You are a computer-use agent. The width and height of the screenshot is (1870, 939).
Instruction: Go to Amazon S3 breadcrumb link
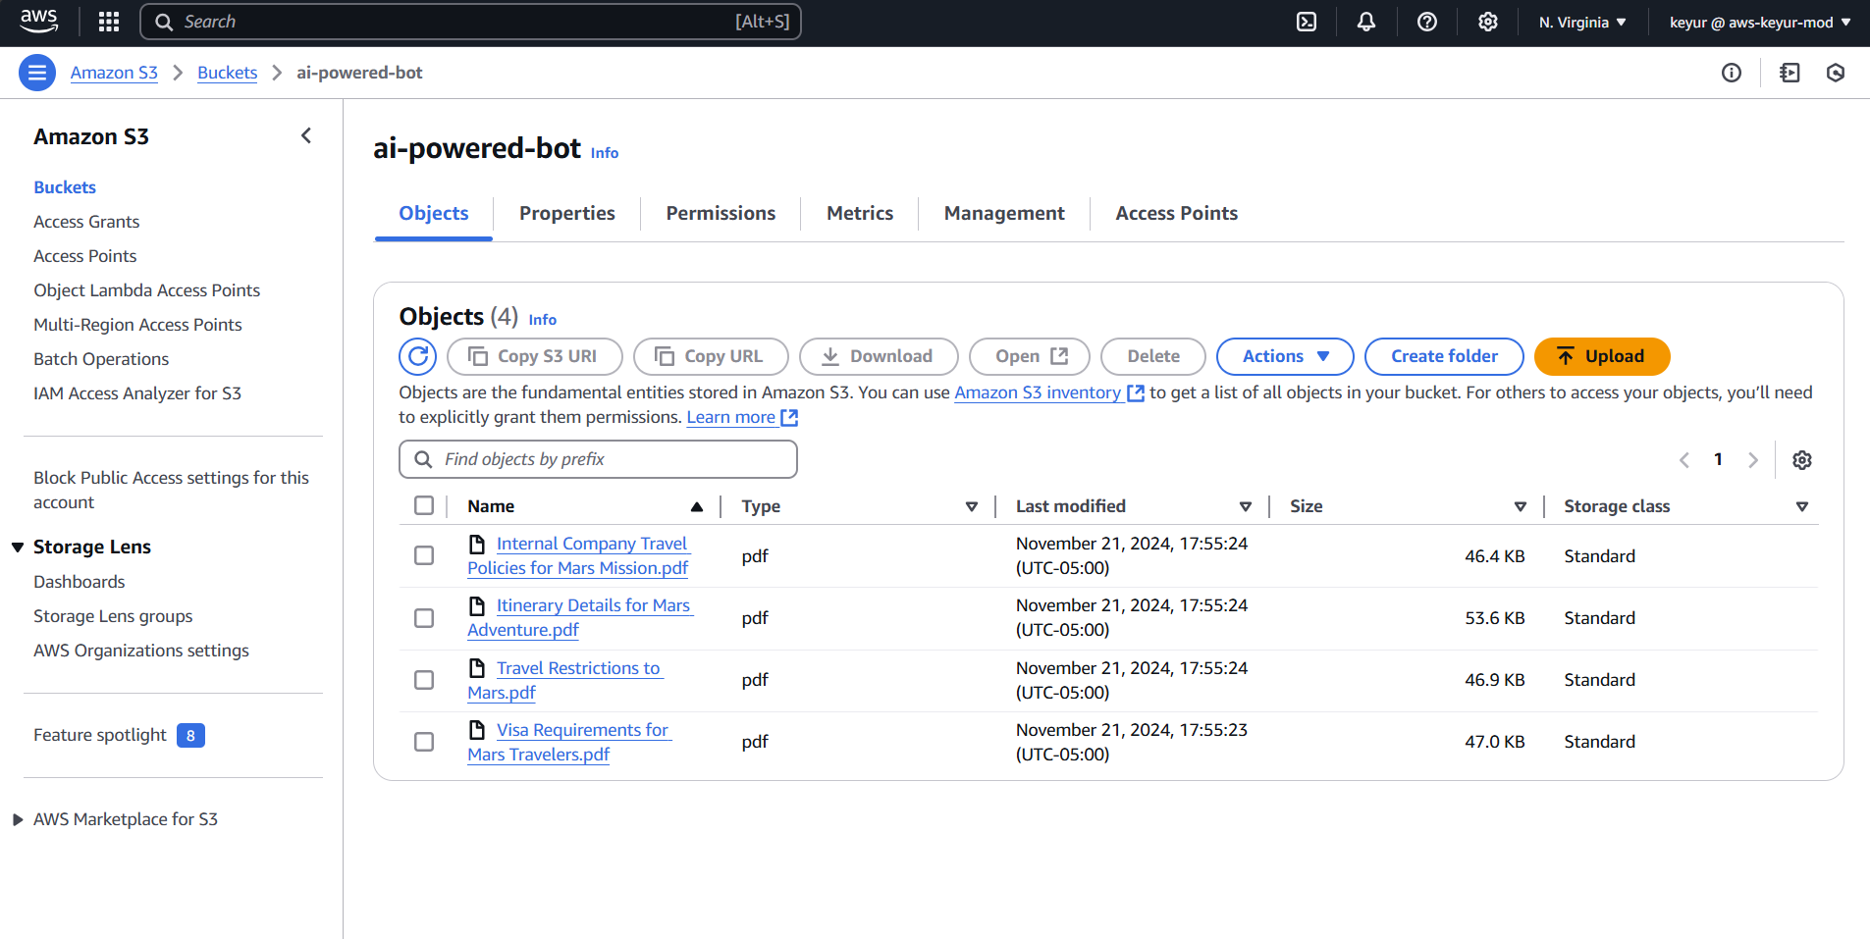click(x=114, y=73)
